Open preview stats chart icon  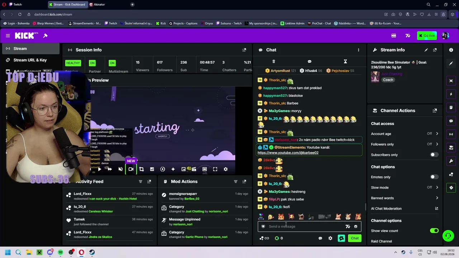pyautogui.click(x=152, y=169)
